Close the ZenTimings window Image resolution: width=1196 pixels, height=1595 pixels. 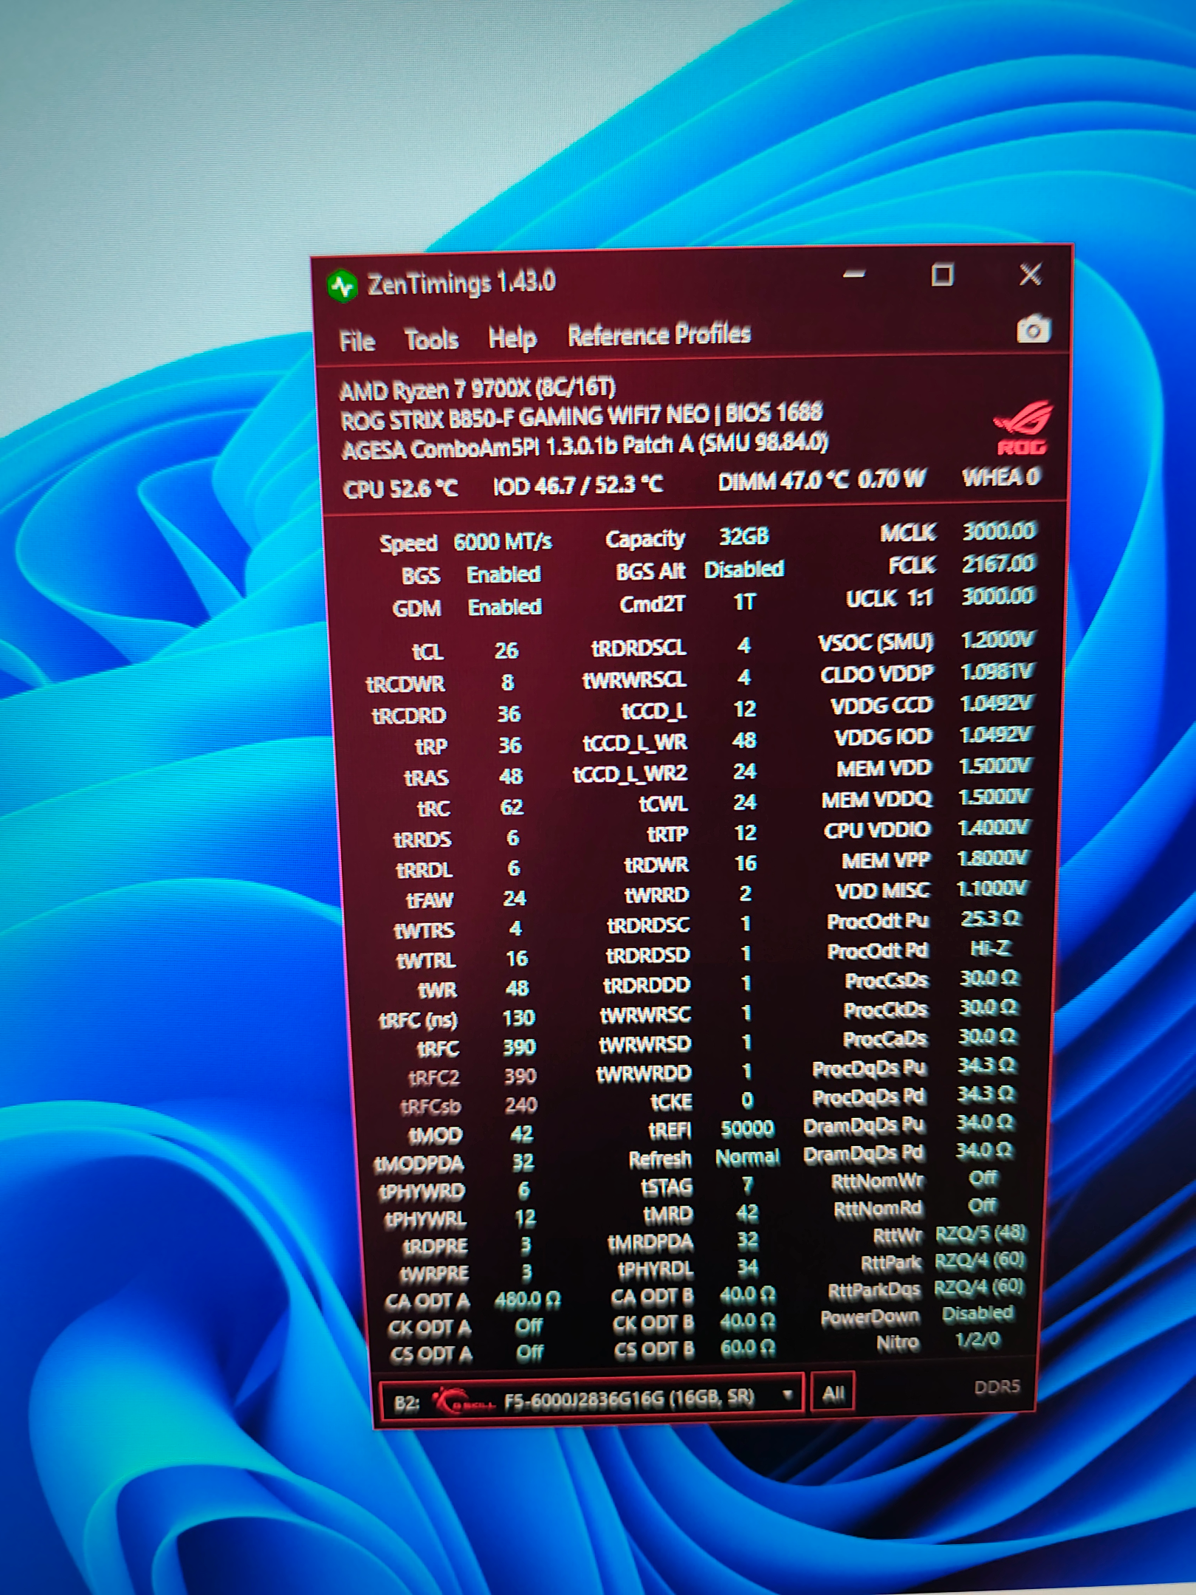tap(1030, 275)
